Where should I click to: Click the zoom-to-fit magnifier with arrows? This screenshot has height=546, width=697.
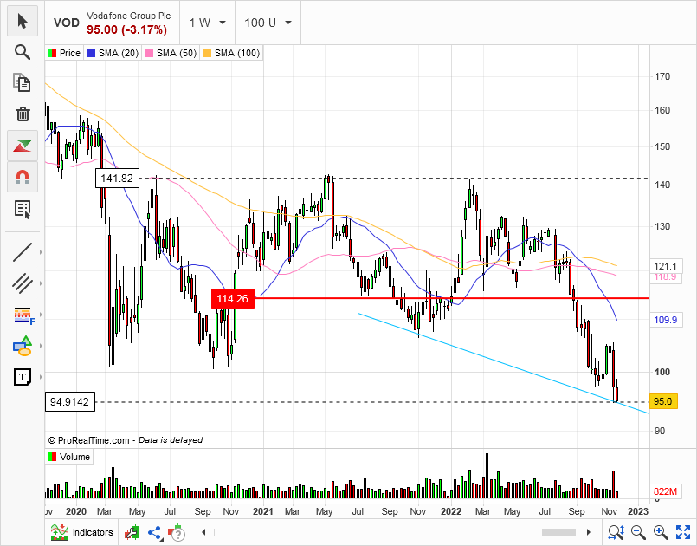[x=616, y=532]
